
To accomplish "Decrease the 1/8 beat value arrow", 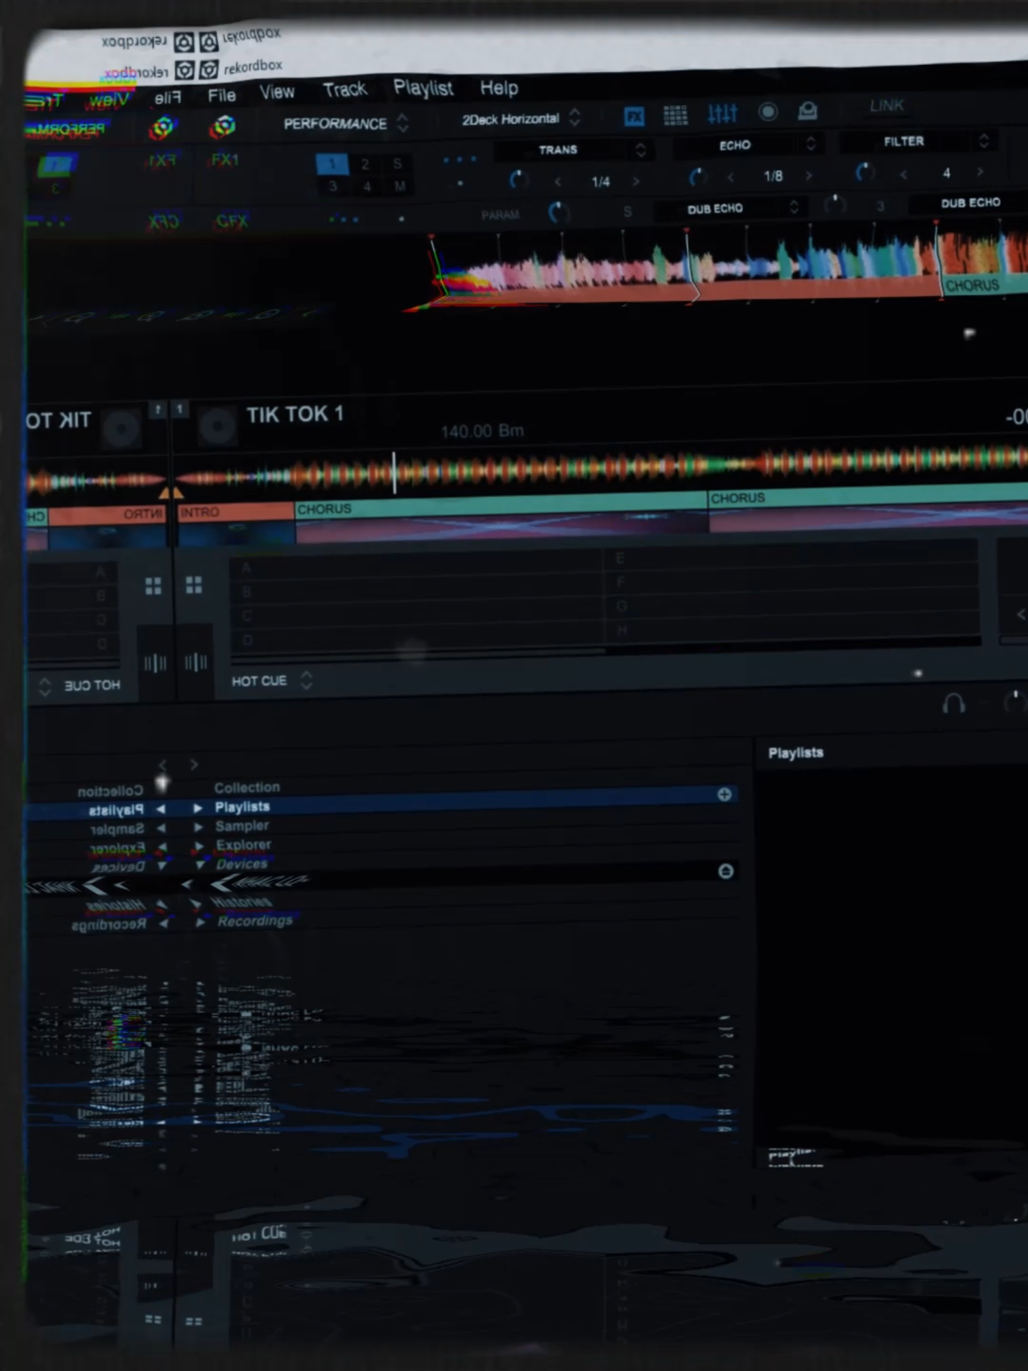I will point(731,178).
